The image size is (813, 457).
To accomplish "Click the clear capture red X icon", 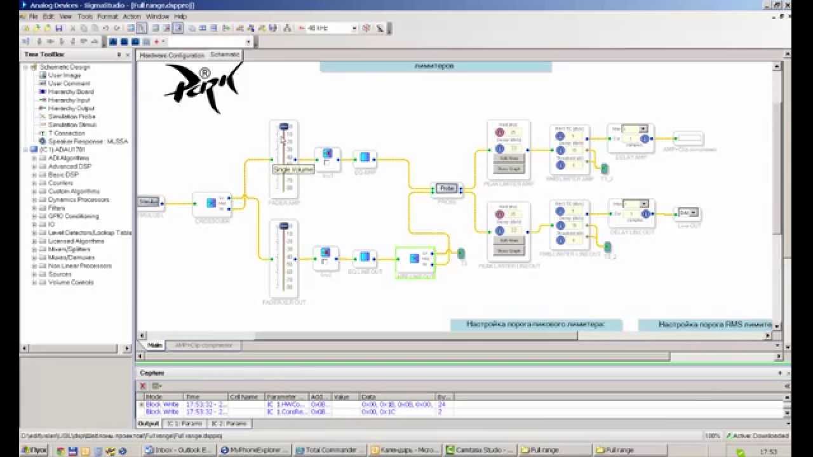I will [143, 386].
